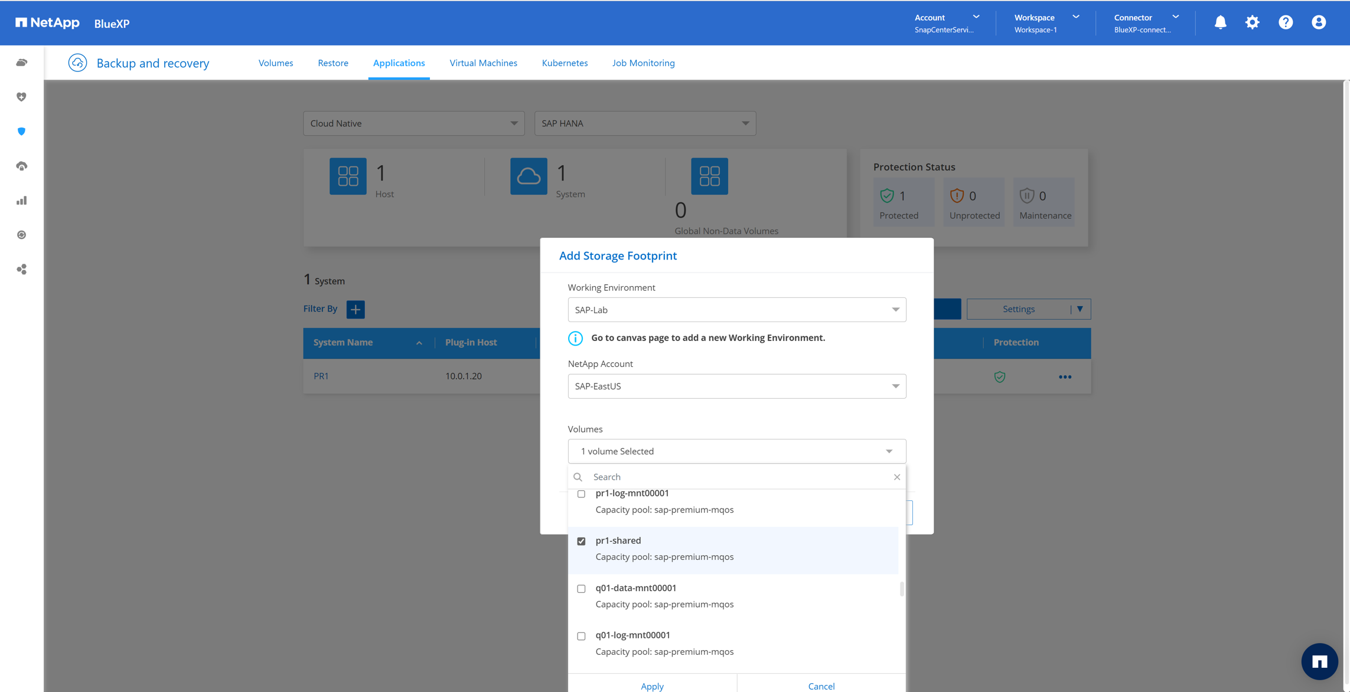1350x692 pixels.
Task: Click the help question mark icon
Action: (1286, 22)
